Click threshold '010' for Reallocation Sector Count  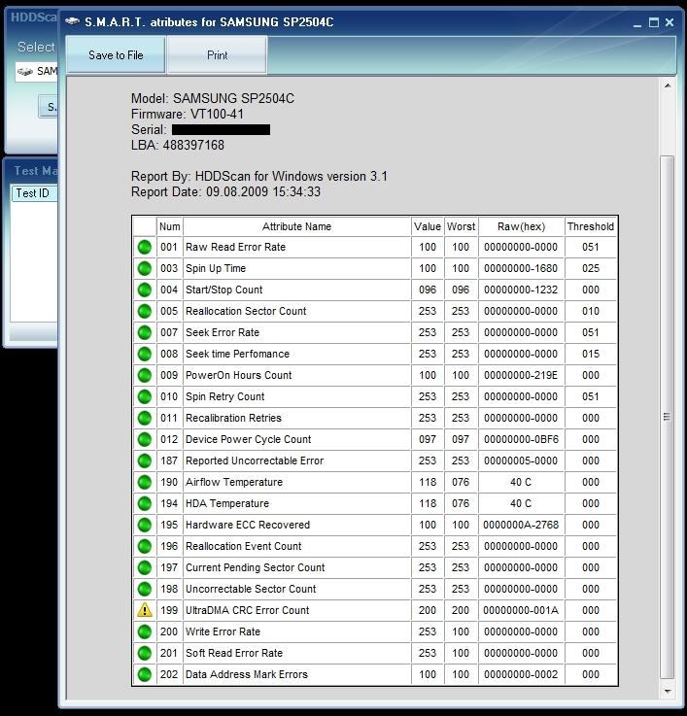pos(591,312)
